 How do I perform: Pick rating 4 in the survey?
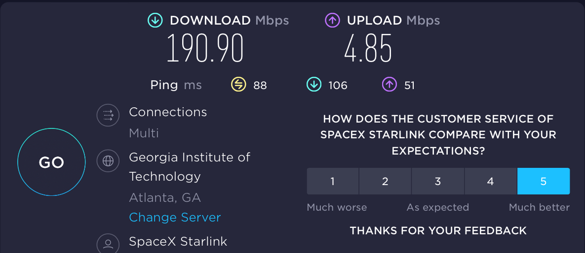(x=491, y=181)
